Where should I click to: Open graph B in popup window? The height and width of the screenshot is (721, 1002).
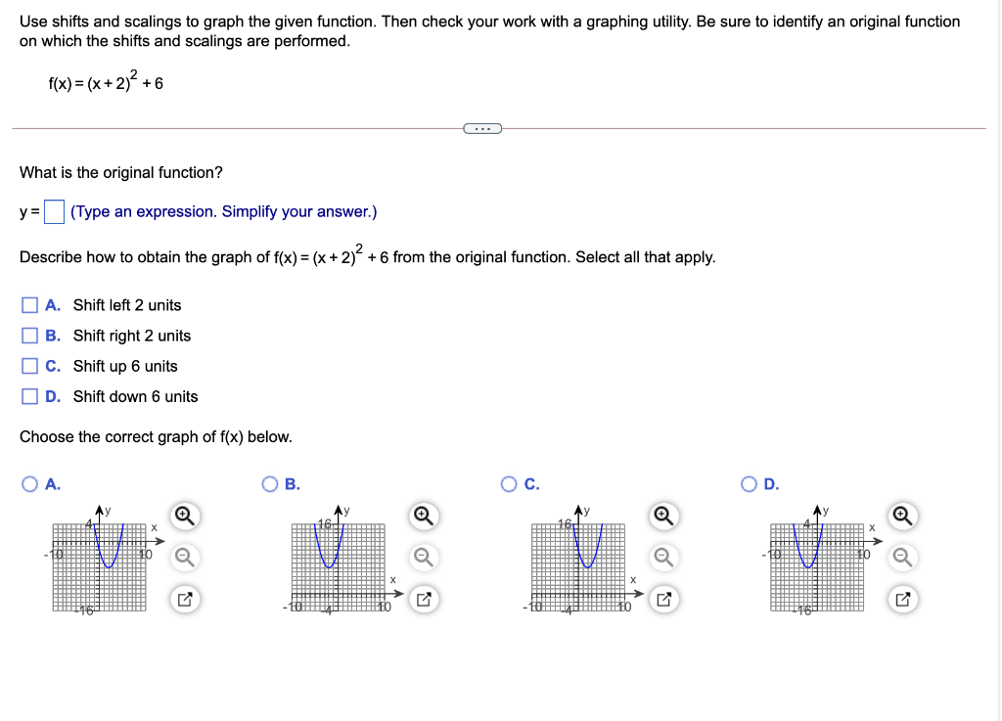tap(424, 600)
